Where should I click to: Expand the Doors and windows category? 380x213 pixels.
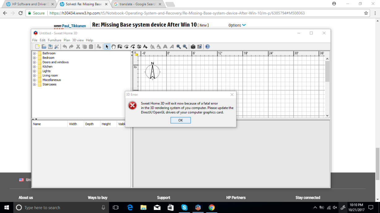click(x=34, y=62)
